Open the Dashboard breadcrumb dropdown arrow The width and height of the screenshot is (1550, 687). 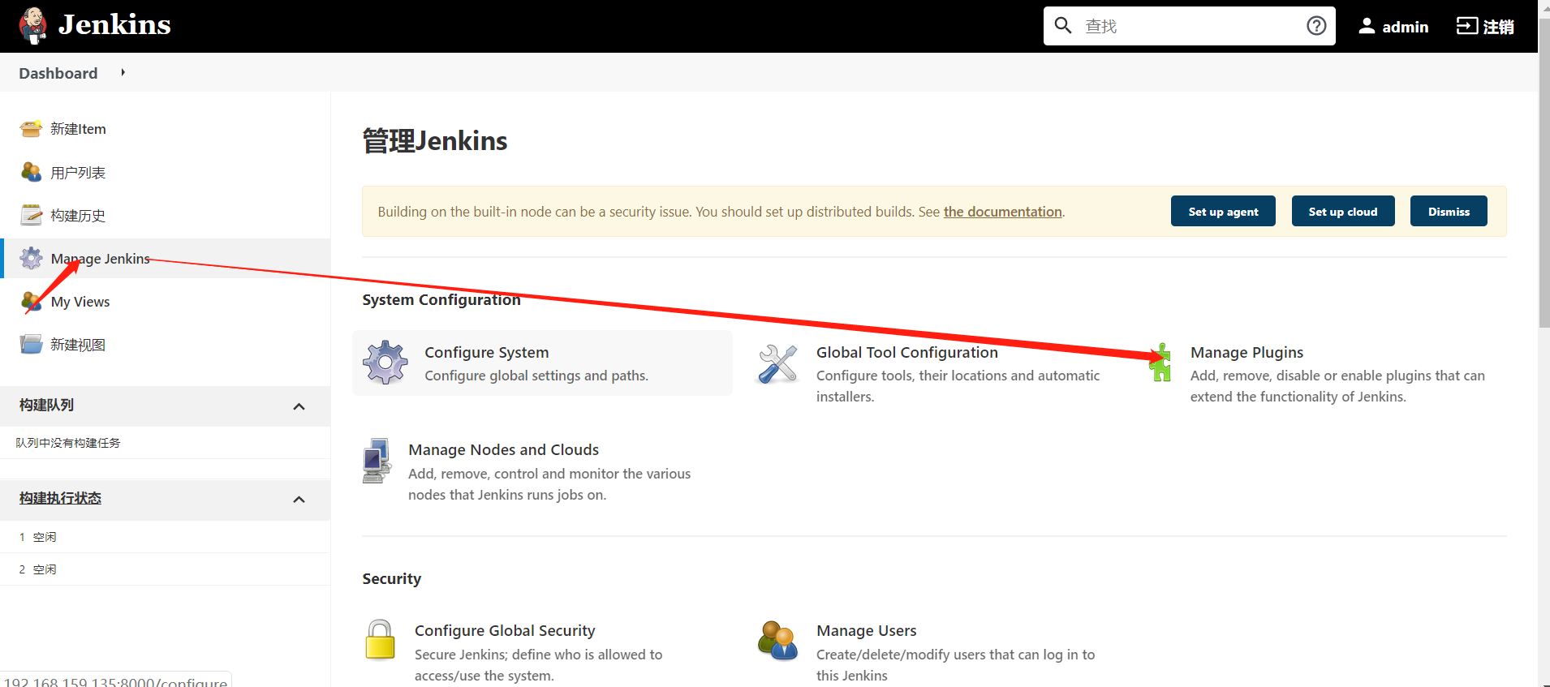point(123,73)
